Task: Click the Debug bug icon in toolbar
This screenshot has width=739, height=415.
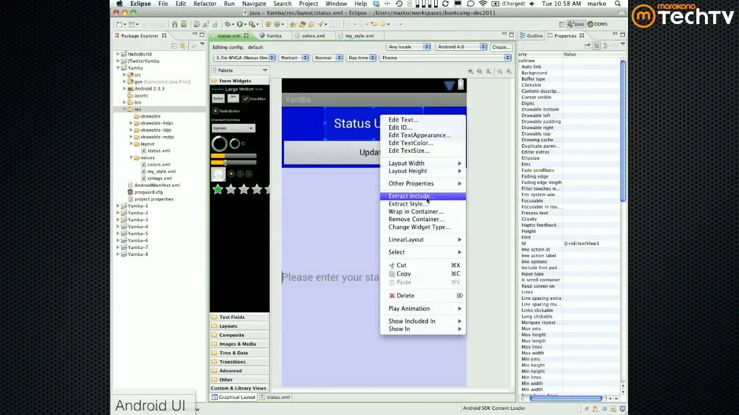Action: pos(227,24)
